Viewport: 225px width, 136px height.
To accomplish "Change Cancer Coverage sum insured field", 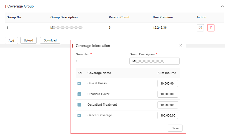I will [x=168, y=115].
